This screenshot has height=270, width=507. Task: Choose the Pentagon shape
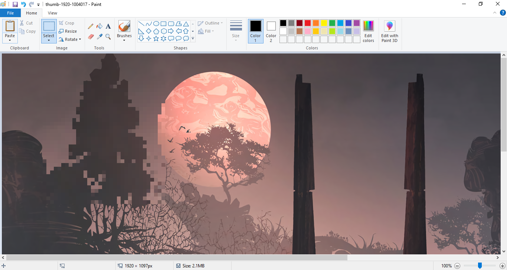(x=156, y=31)
